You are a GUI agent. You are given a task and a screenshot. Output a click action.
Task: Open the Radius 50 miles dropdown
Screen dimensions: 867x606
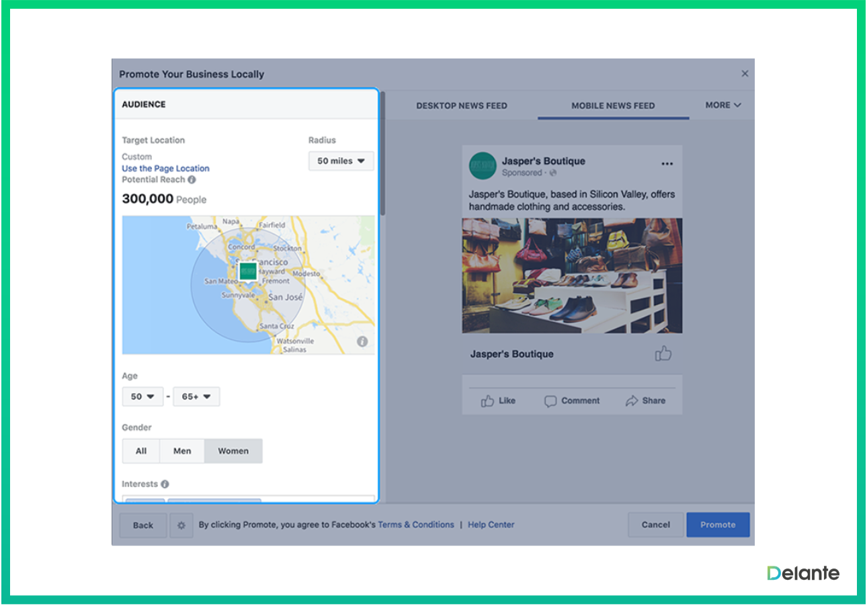(x=341, y=161)
